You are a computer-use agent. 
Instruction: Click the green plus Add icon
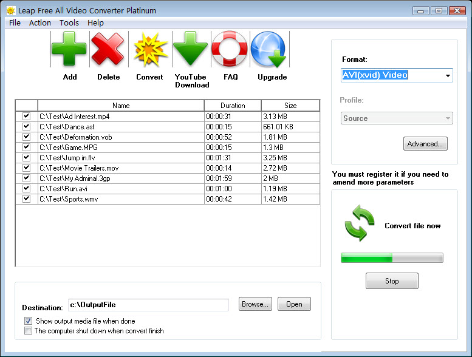tap(69, 49)
